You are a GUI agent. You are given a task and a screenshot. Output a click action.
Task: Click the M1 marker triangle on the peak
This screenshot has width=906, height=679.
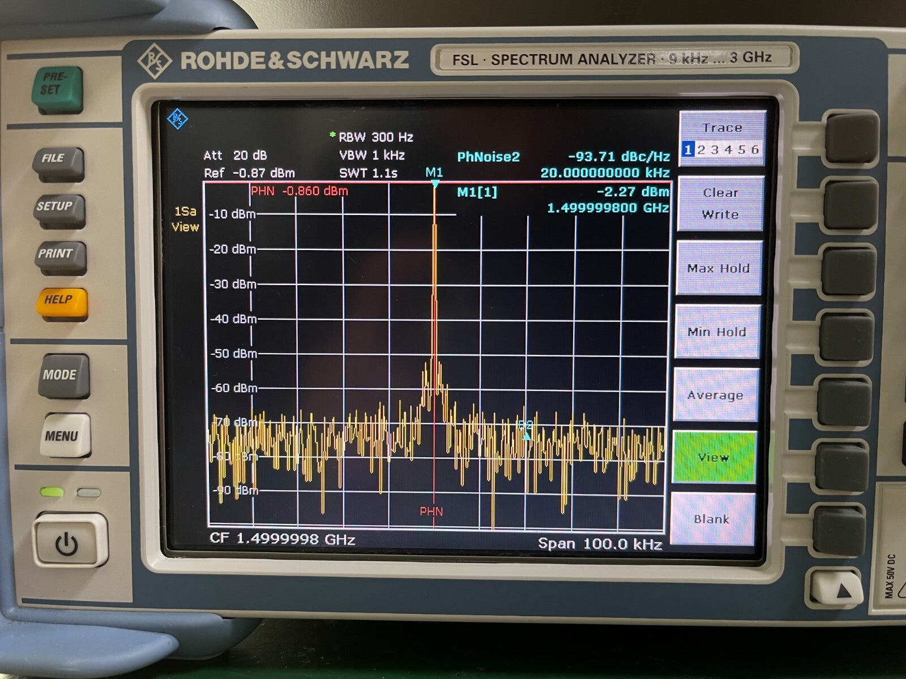click(x=434, y=184)
